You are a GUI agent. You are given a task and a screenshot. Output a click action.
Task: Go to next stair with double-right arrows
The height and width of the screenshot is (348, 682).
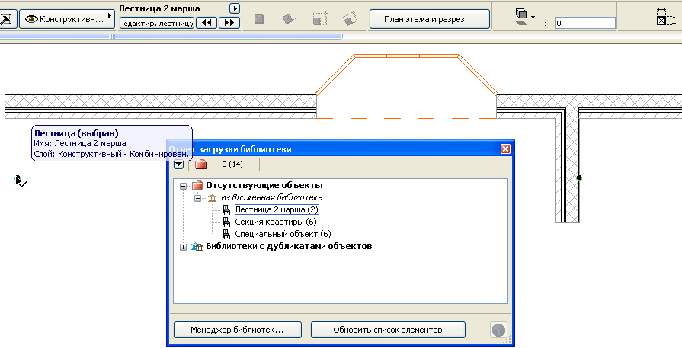coord(229,23)
